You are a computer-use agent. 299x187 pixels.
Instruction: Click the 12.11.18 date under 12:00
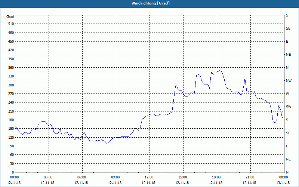pyautogui.click(x=148, y=183)
